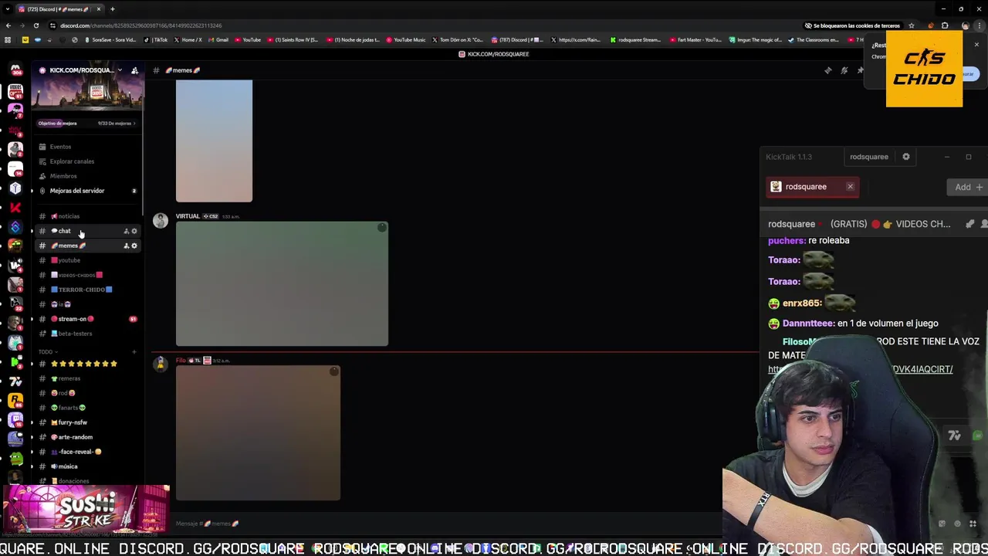
Task: Click Filo's user avatar
Action: point(160,364)
